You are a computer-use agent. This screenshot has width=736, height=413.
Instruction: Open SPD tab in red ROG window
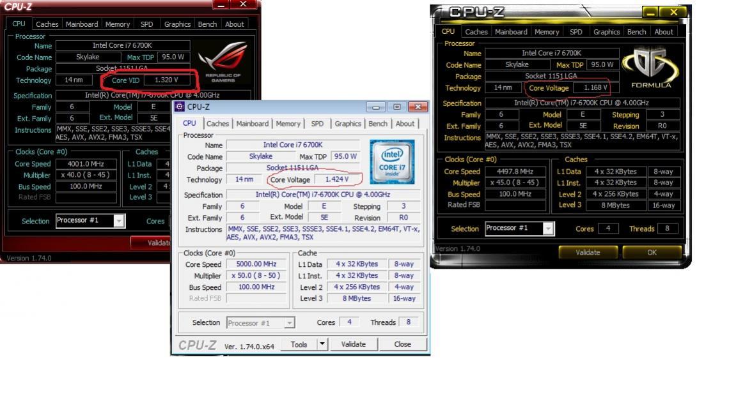point(146,24)
